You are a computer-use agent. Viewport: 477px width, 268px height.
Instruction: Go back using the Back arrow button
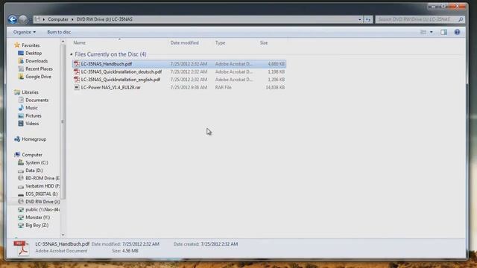[x=13, y=19]
